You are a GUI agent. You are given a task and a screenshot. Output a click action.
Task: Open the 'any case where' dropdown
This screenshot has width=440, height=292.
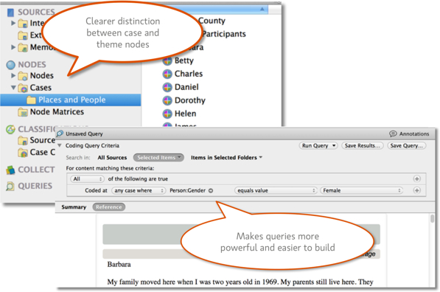coord(139,191)
